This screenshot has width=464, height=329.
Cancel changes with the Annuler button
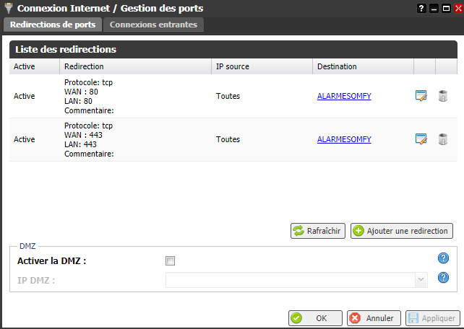coord(373,317)
